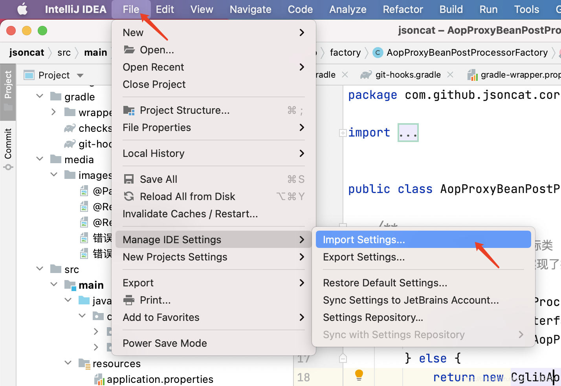Expand the Export submenu
The image size is (561, 386).
(x=214, y=283)
